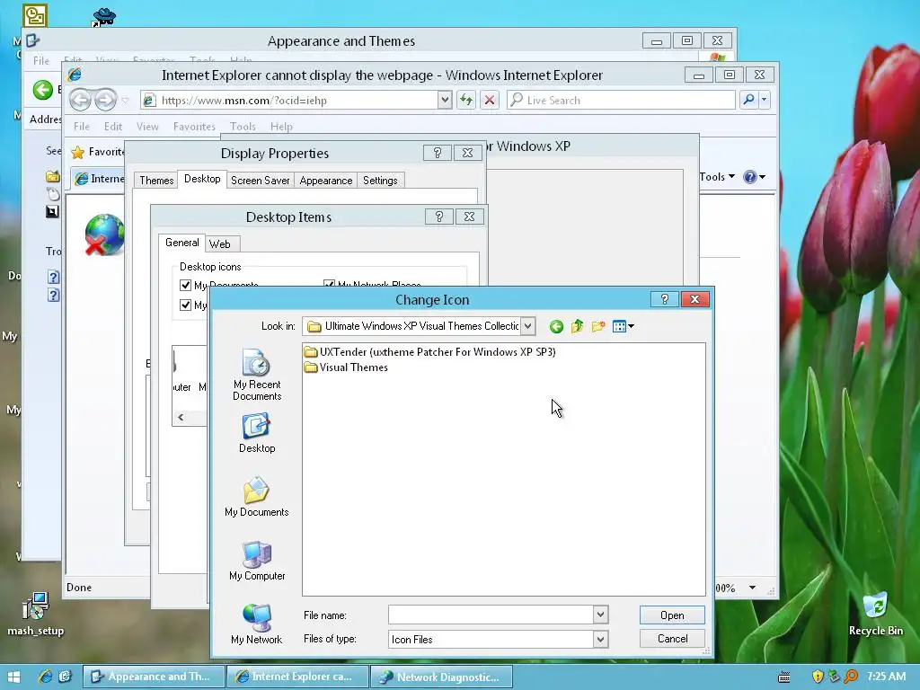Click the help button in Change Icon title bar
Screen dimensions: 920x690
[x=664, y=300]
